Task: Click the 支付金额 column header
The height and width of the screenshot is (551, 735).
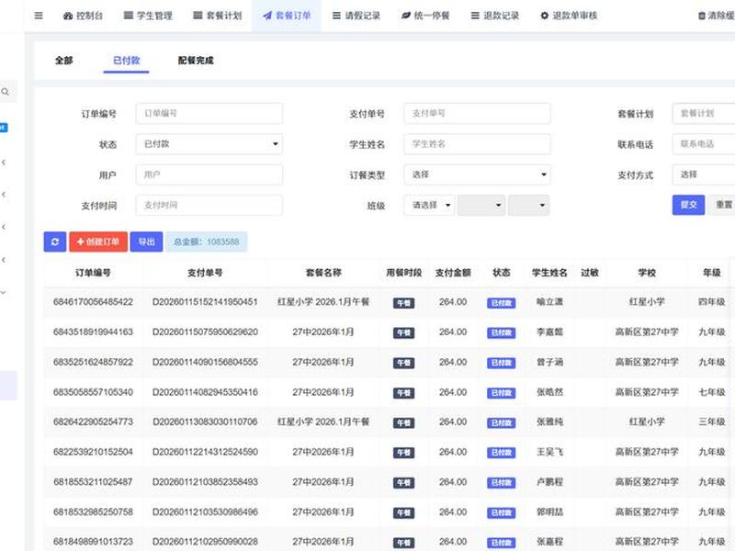Action: [453, 273]
